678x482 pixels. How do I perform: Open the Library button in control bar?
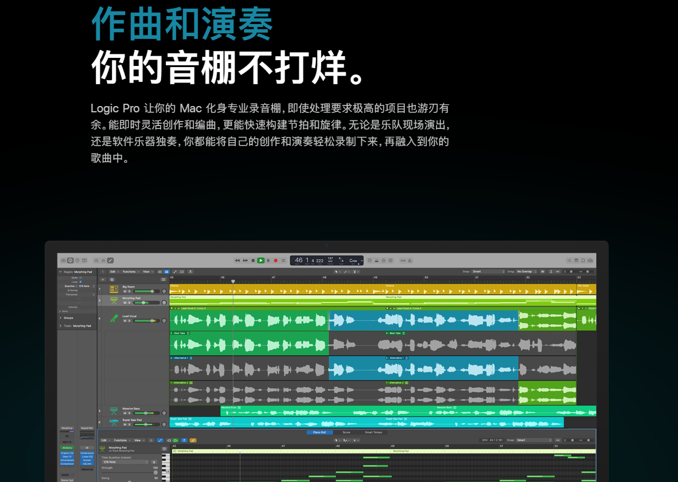(64, 260)
